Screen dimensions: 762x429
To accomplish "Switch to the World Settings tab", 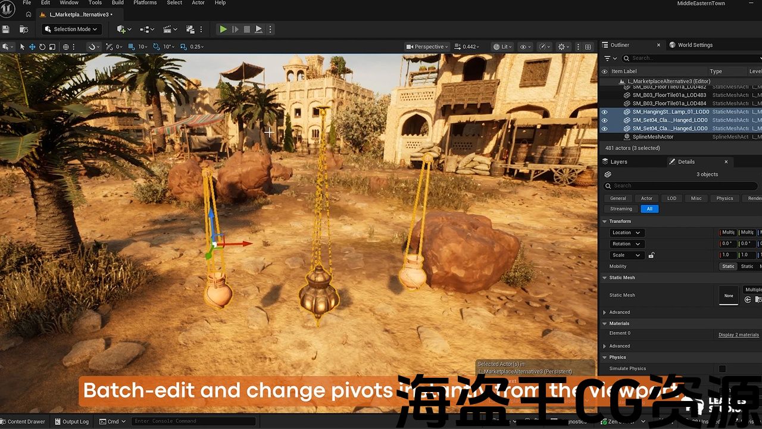I will pos(694,45).
